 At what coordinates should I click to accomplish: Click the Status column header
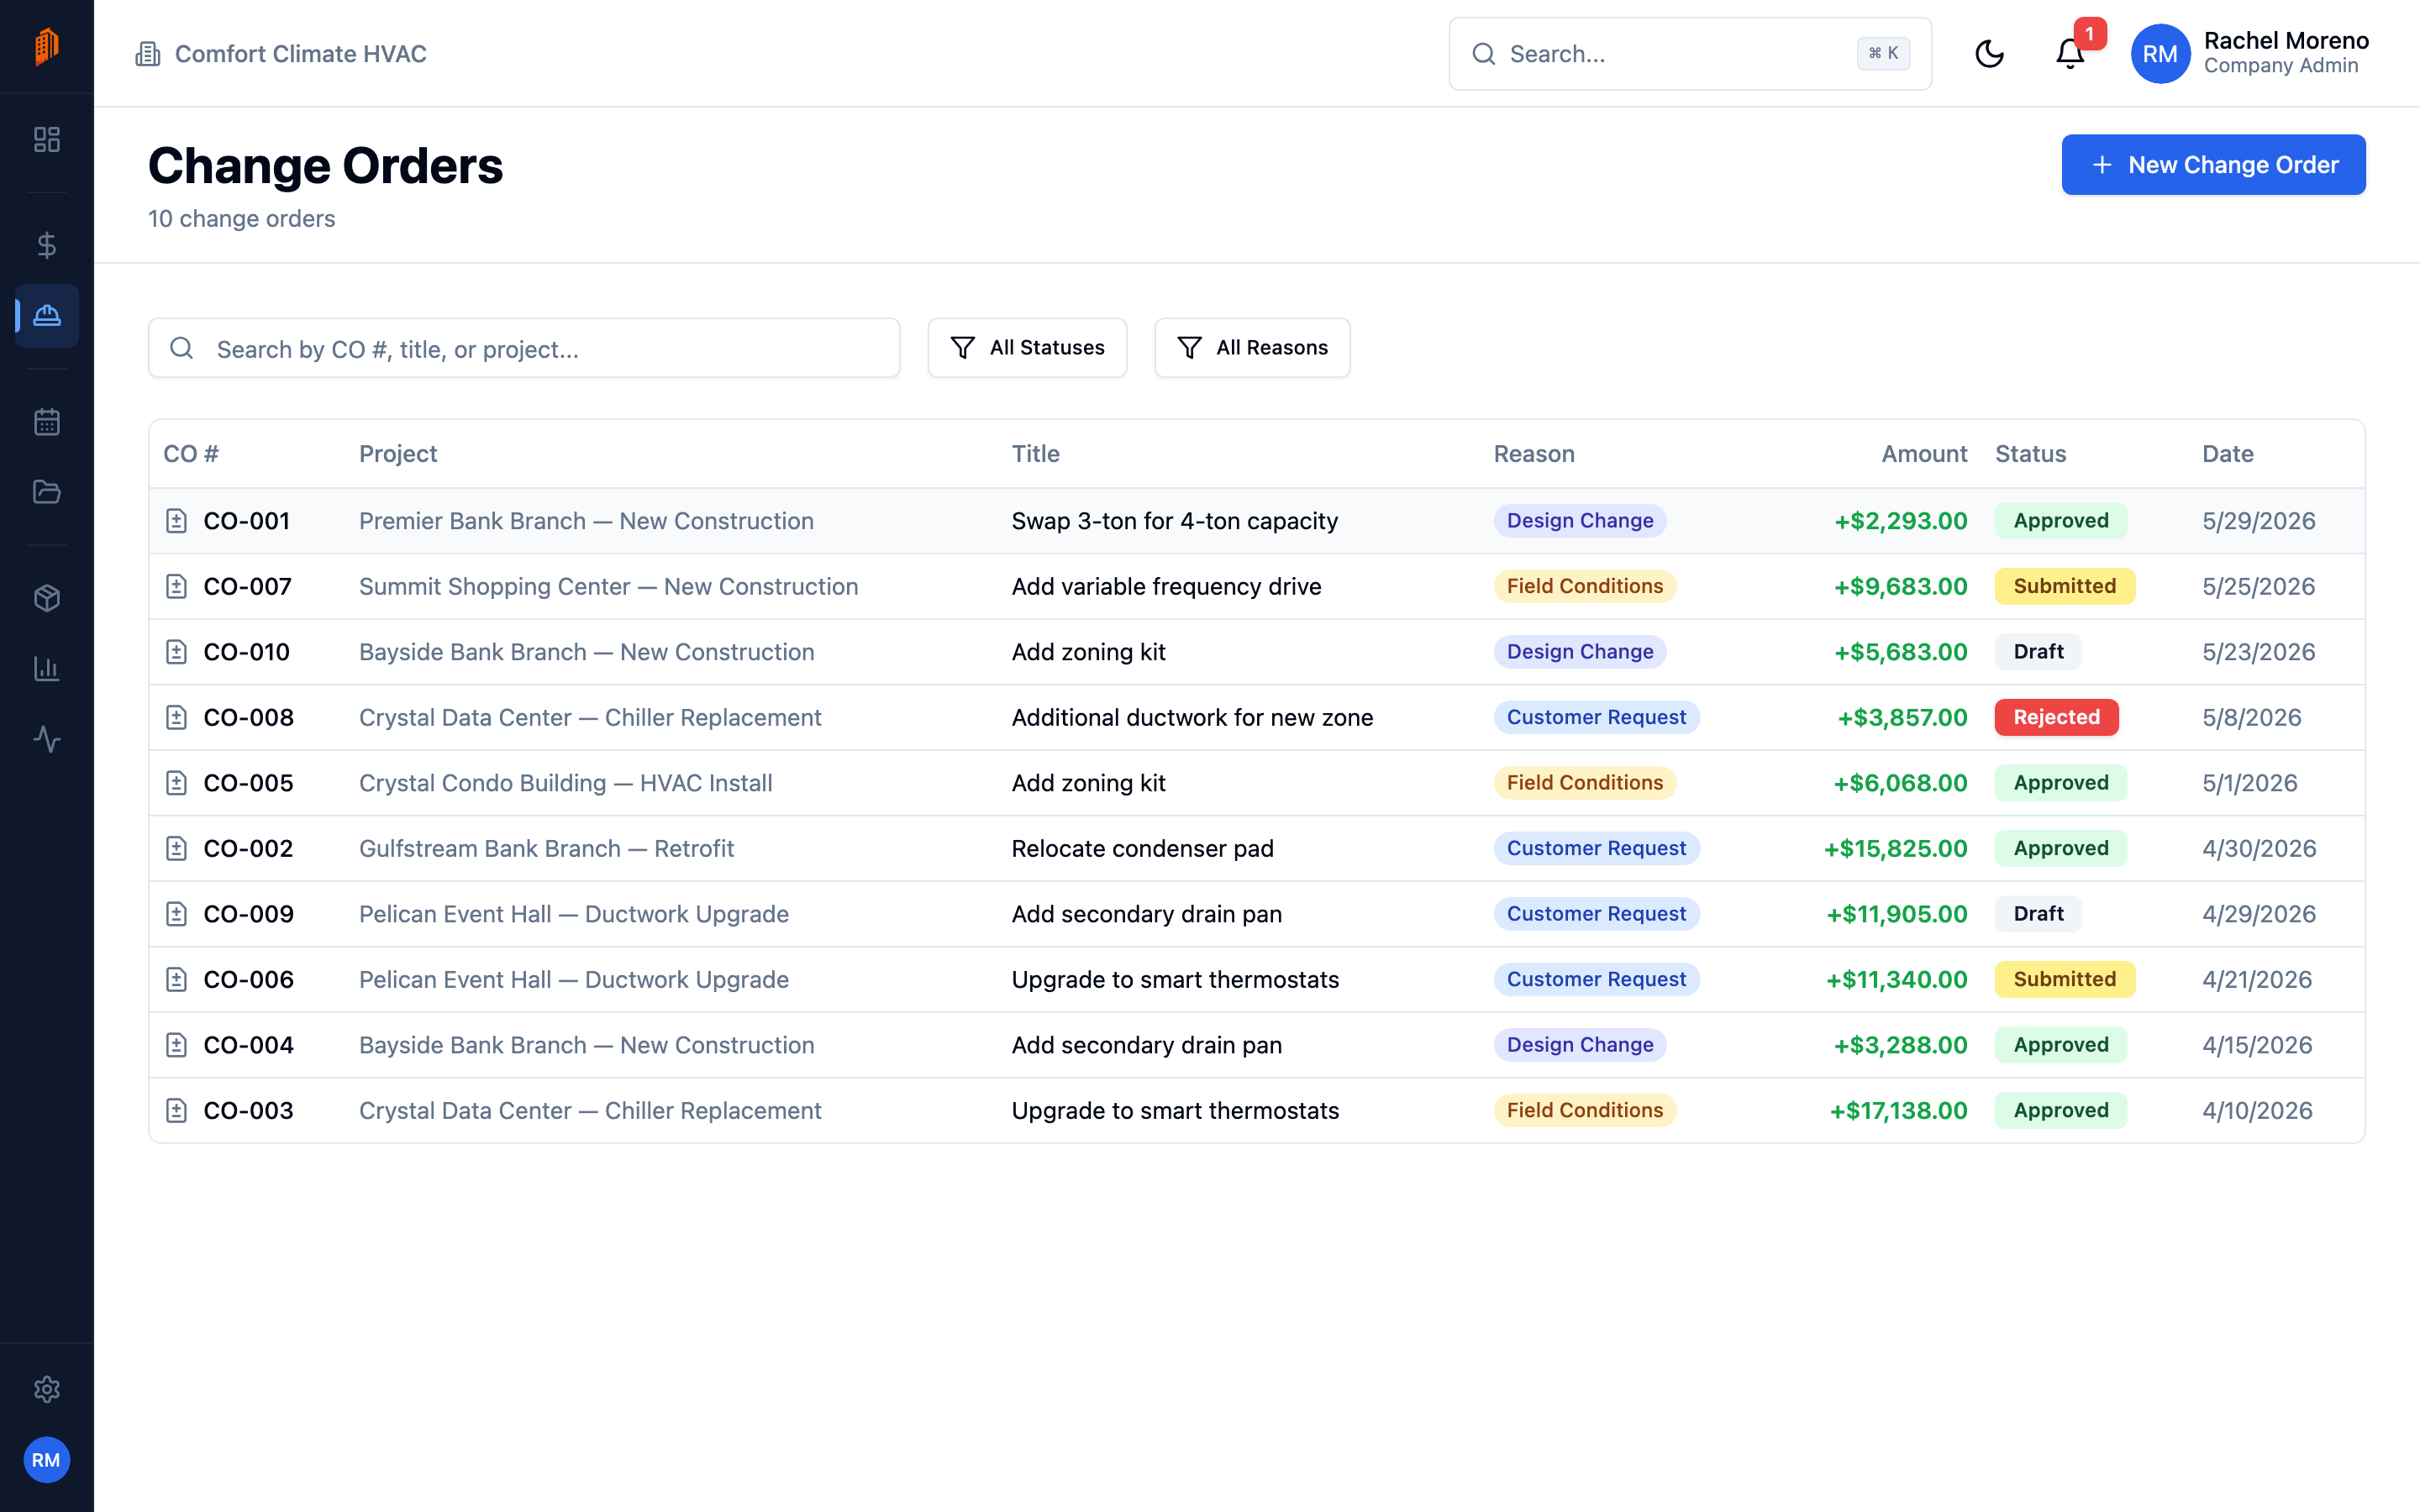2030,454
